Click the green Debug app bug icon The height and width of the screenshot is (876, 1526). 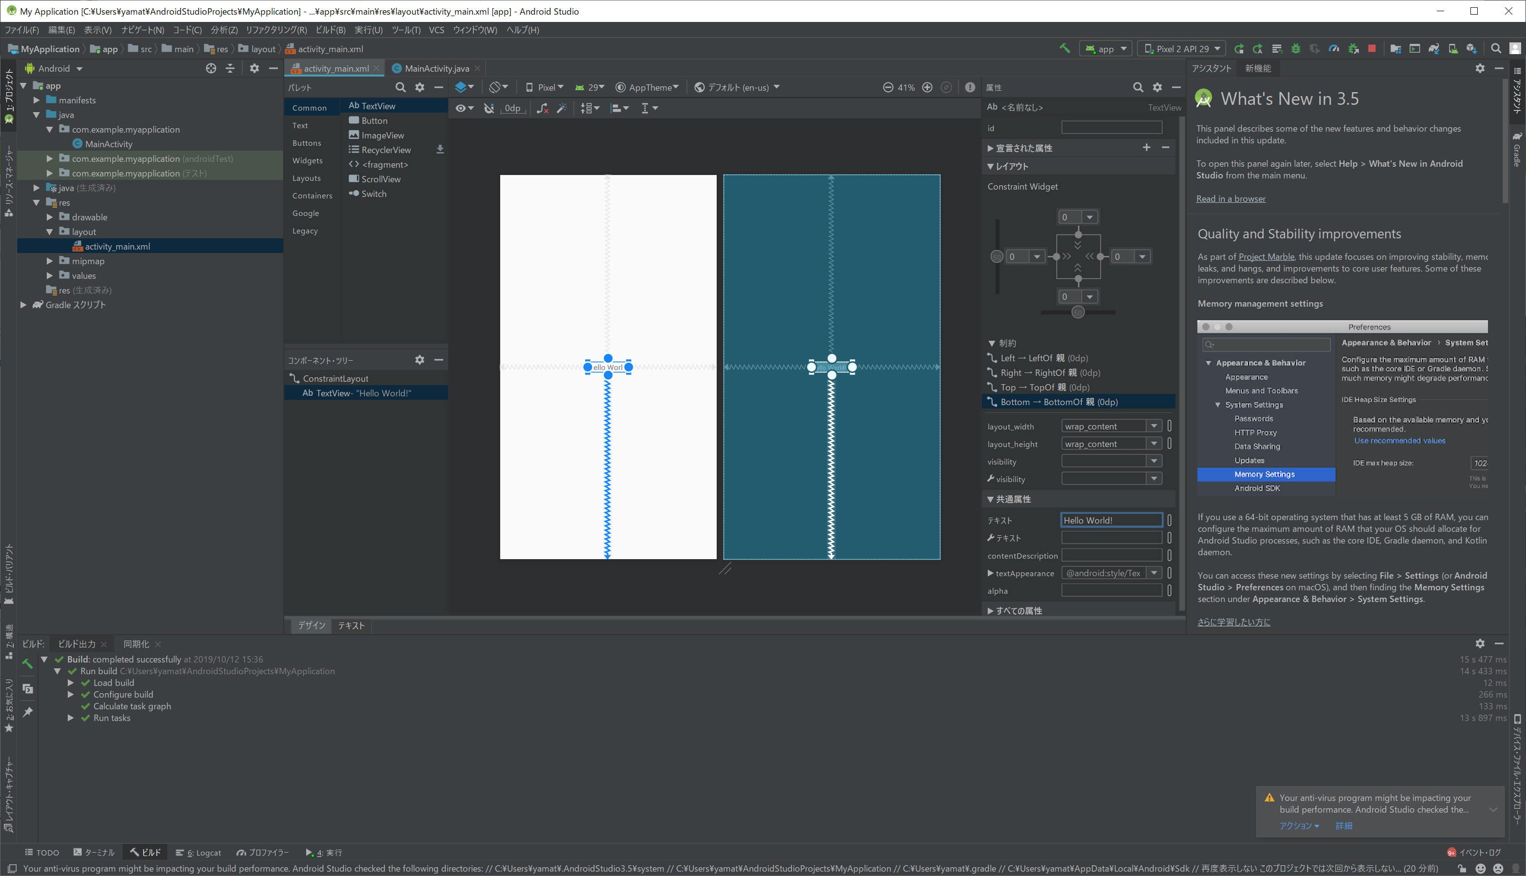[x=1295, y=49]
